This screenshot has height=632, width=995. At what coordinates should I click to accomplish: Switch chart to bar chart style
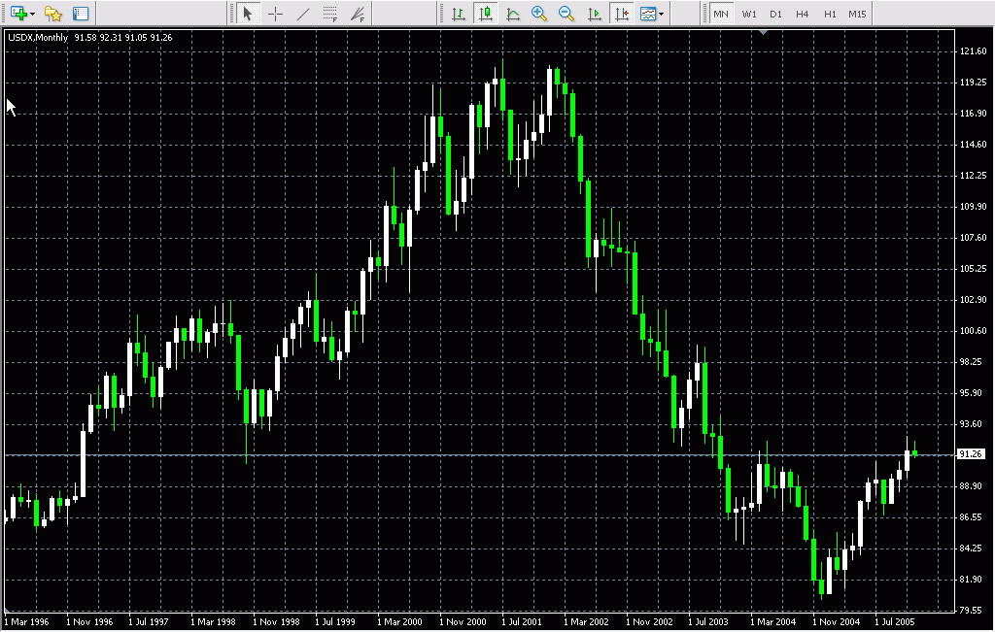click(459, 14)
